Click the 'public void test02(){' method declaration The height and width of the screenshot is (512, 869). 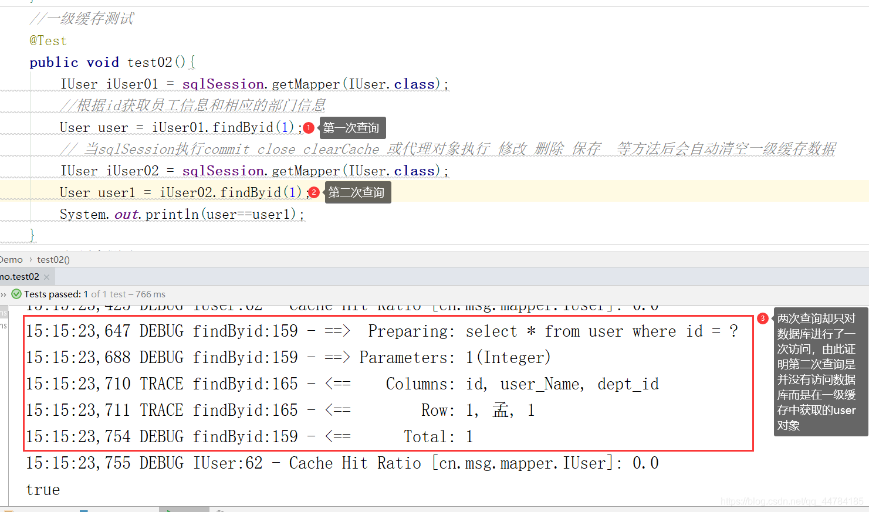click(113, 62)
